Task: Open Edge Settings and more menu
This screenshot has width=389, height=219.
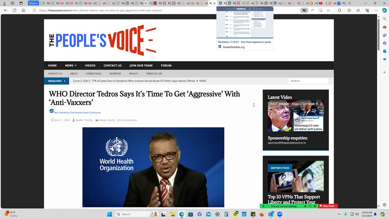Action: coord(376,10)
